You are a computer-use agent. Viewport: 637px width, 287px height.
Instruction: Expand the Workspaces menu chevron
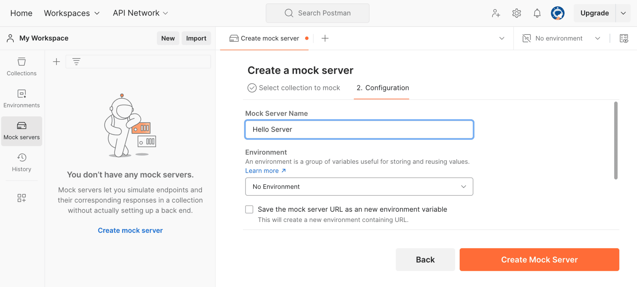point(97,13)
